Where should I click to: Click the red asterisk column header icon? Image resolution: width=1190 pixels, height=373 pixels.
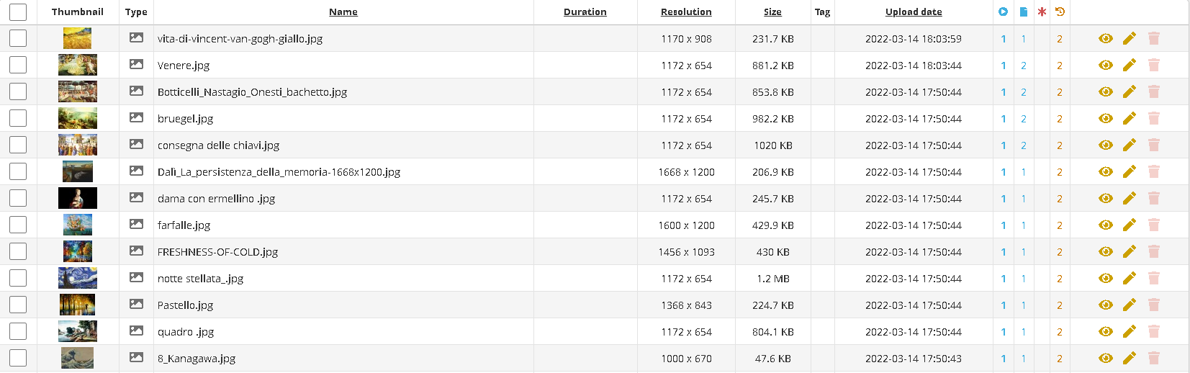(x=1042, y=12)
